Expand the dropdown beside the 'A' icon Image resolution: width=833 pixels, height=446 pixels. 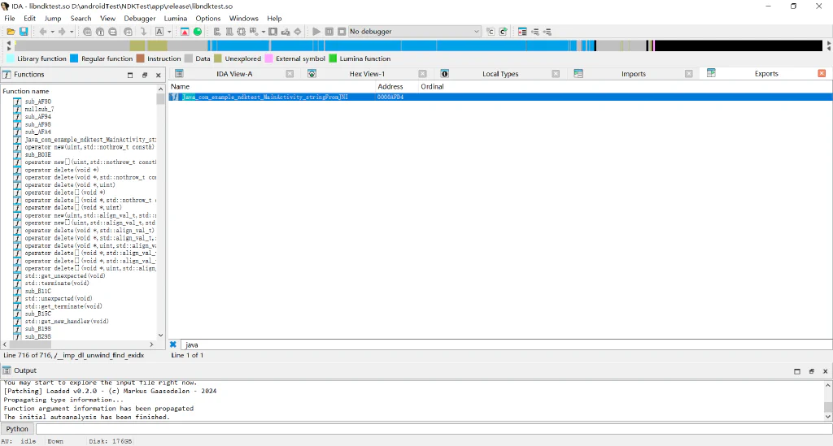[169, 32]
